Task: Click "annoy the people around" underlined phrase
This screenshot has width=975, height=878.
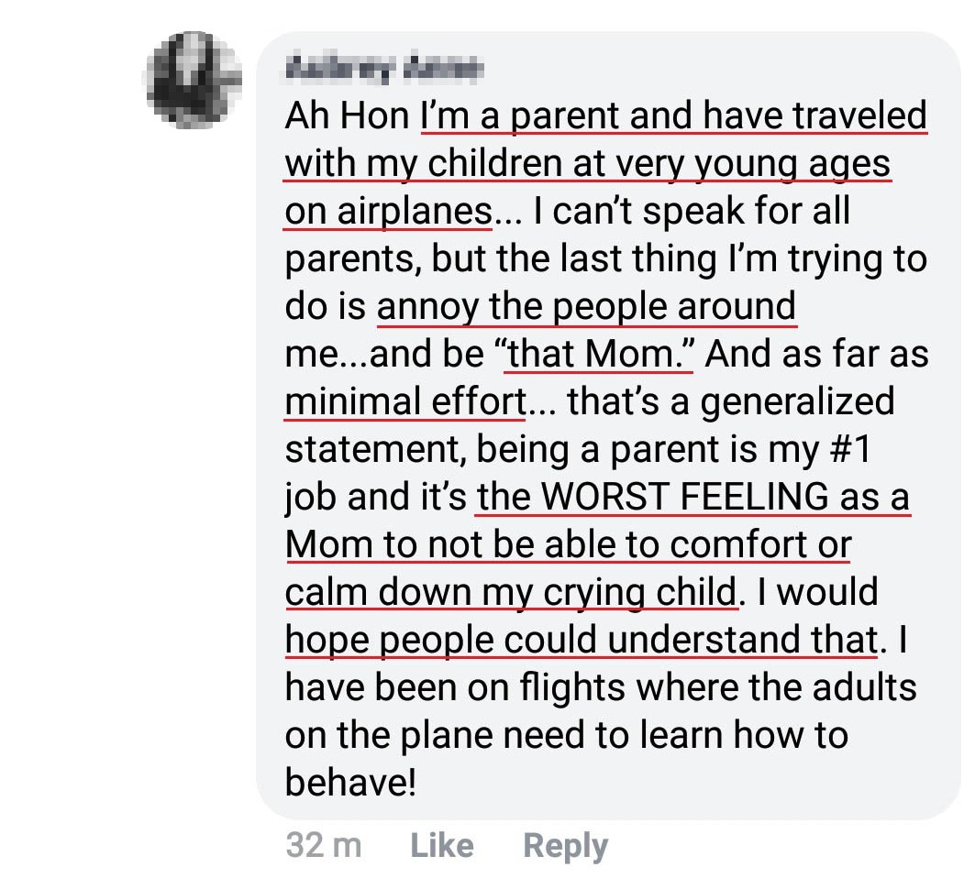Action: [x=586, y=307]
